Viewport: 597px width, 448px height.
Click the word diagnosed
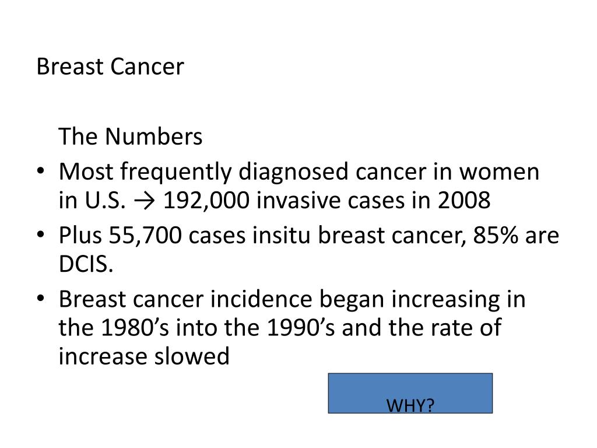(x=293, y=172)
